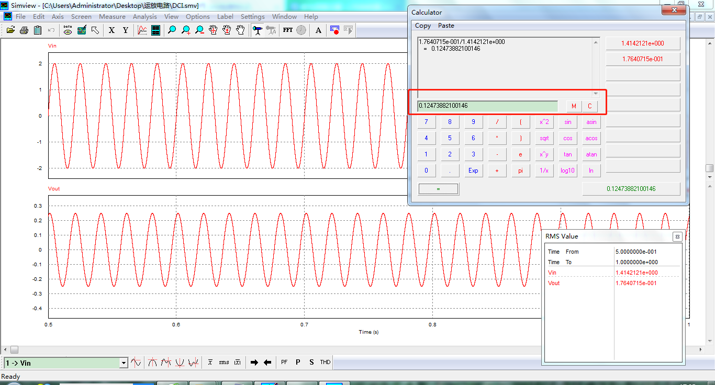Click the calculator M memory button
The image size is (715, 385).
(574, 106)
